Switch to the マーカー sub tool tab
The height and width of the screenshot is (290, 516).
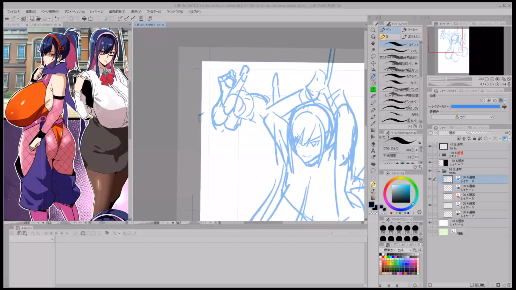(411, 30)
